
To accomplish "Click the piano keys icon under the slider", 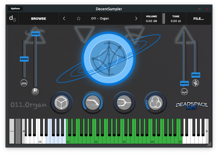I will [x=35, y=91].
